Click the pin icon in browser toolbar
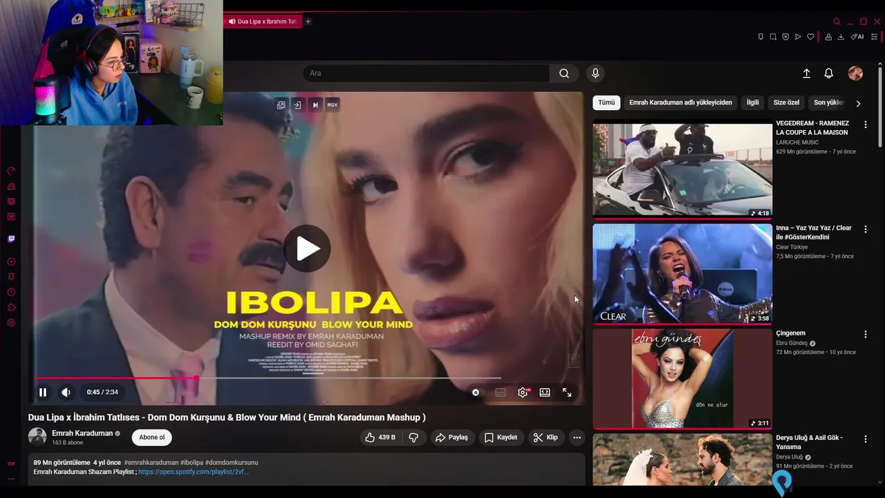Viewport: 885px width, 498px height. point(761,37)
